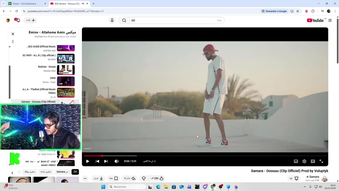Click the Samara - Ooouuu playlist row text
This screenshot has width=339, height=191.
(x=38, y=102)
